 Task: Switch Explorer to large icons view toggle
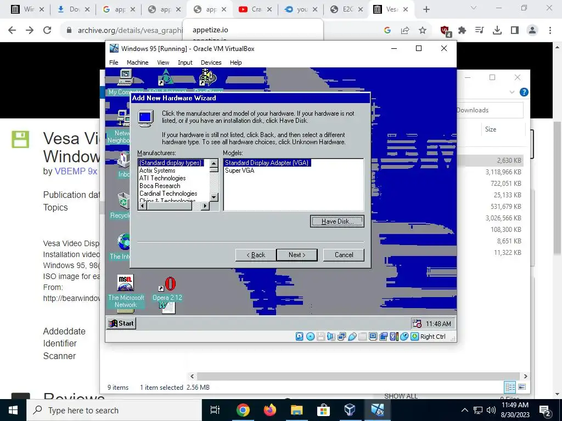[x=522, y=387]
